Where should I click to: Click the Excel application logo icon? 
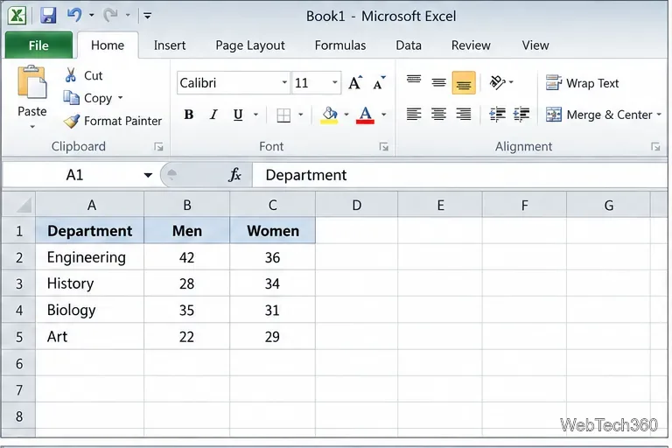(17, 16)
